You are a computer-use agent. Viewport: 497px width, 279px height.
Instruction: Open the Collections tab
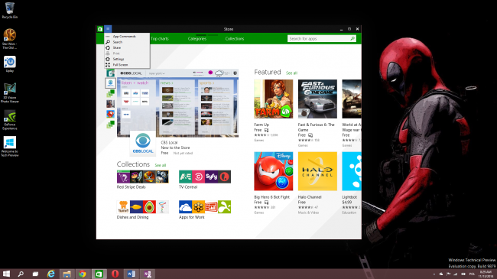[x=235, y=39]
